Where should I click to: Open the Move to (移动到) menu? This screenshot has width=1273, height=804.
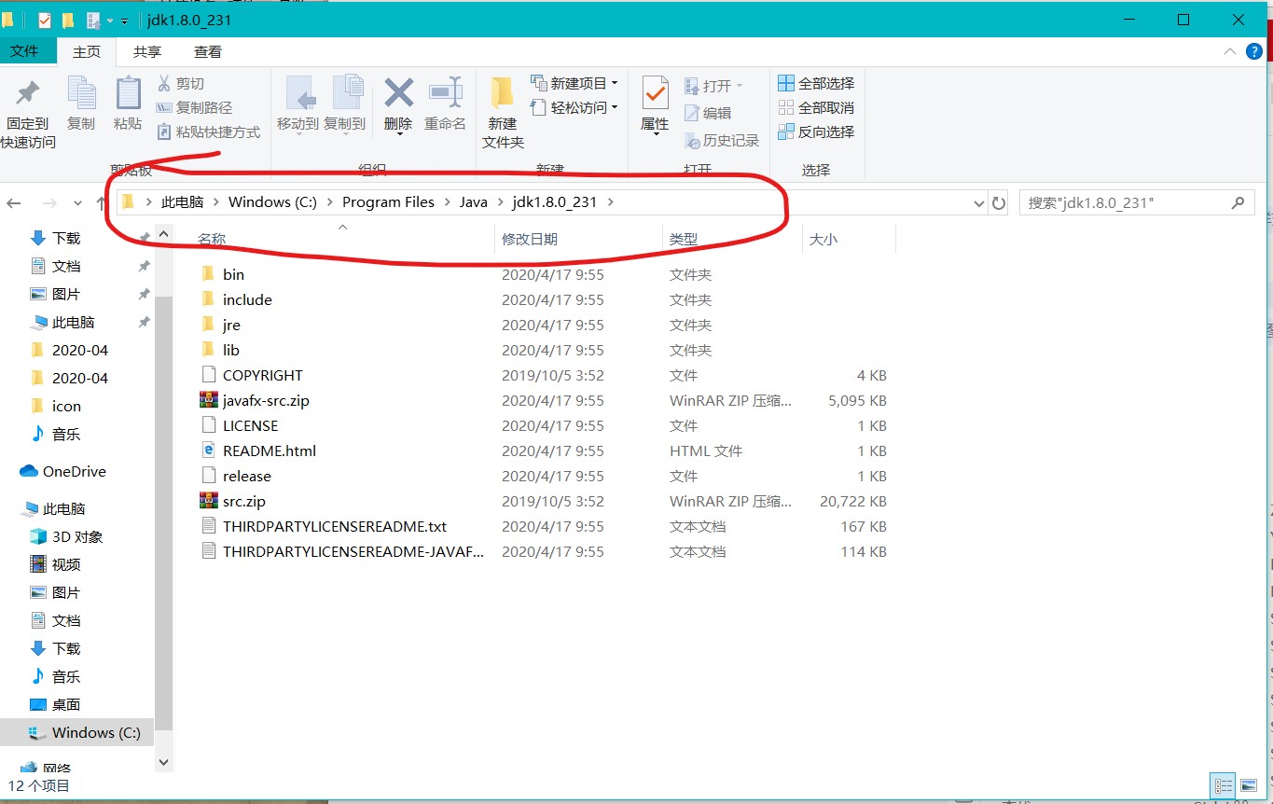point(297,104)
